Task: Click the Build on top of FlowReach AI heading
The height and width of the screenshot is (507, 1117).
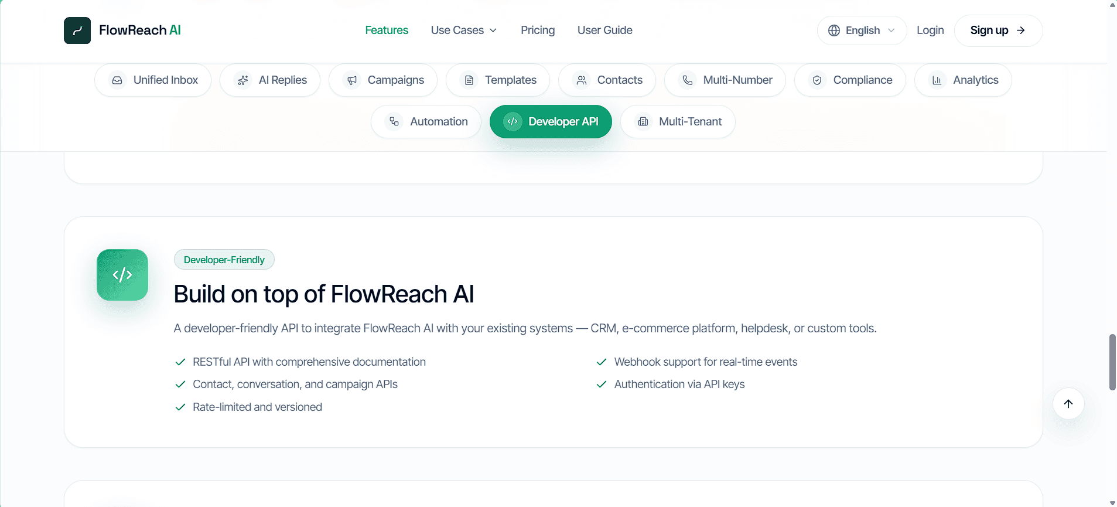Action: point(324,294)
